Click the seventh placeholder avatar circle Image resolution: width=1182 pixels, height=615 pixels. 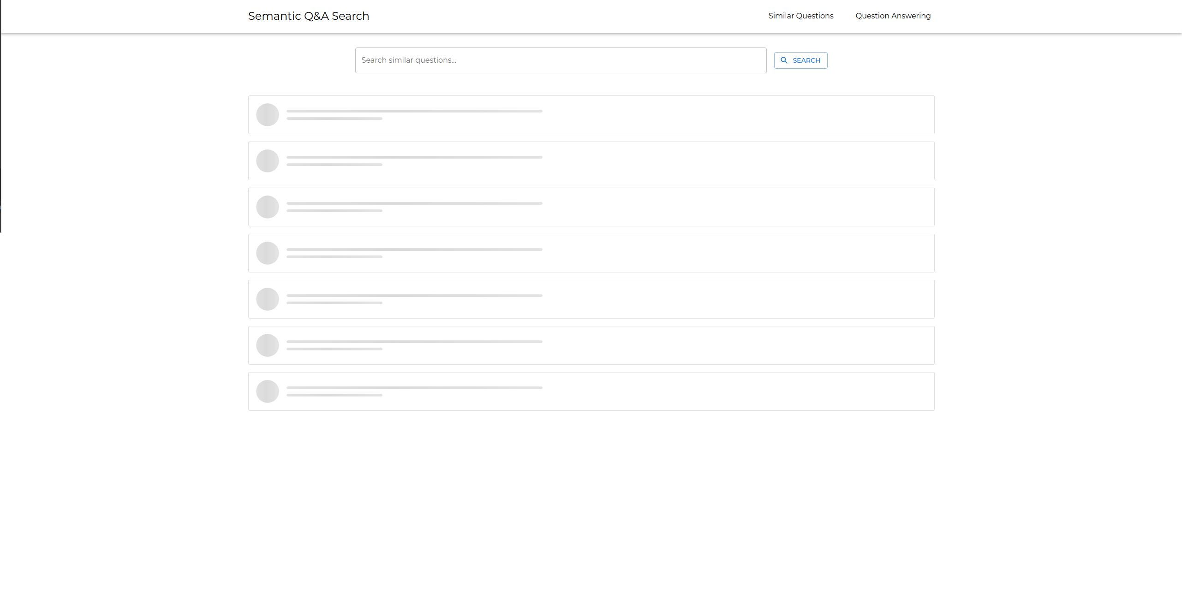[x=268, y=391]
